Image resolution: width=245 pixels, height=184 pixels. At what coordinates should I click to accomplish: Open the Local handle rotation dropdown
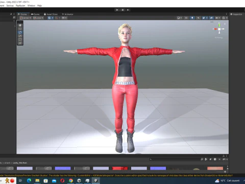click(x=38, y=18)
